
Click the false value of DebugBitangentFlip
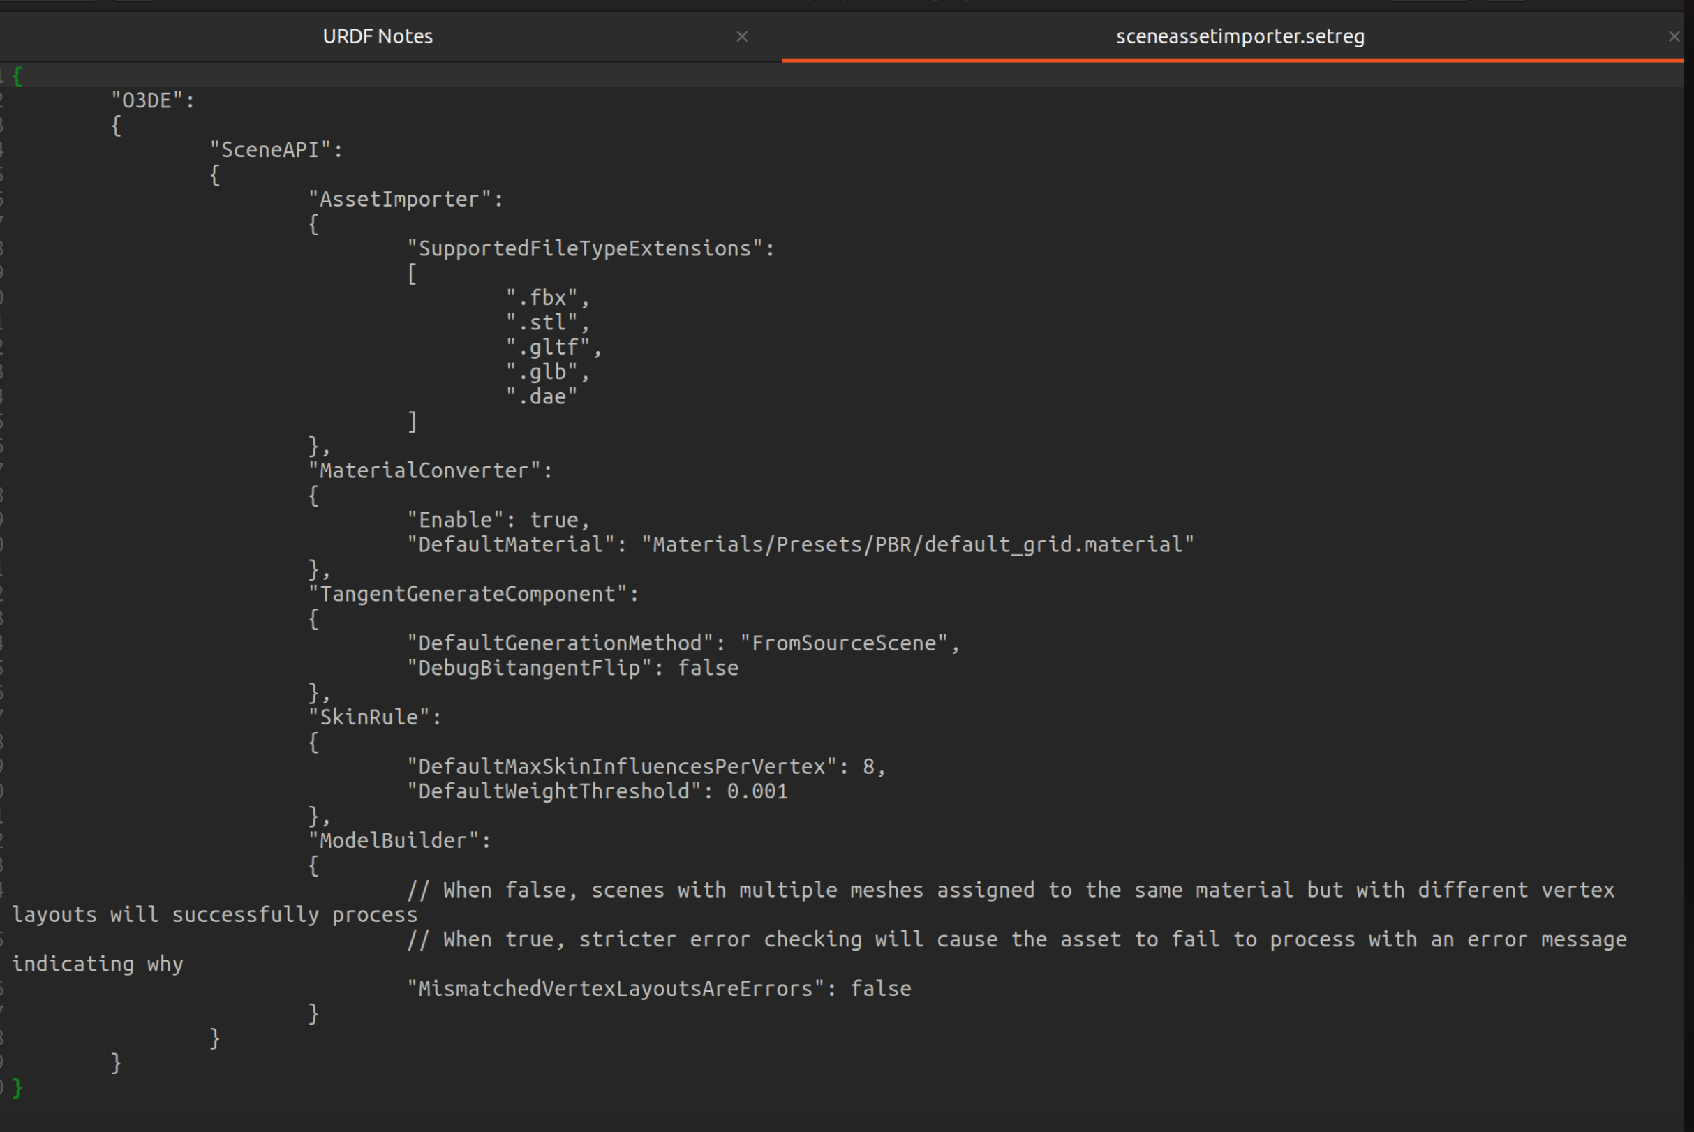click(708, 668)
